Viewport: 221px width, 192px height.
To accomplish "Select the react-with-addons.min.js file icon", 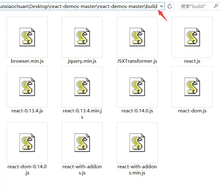I will click(137, 143).
